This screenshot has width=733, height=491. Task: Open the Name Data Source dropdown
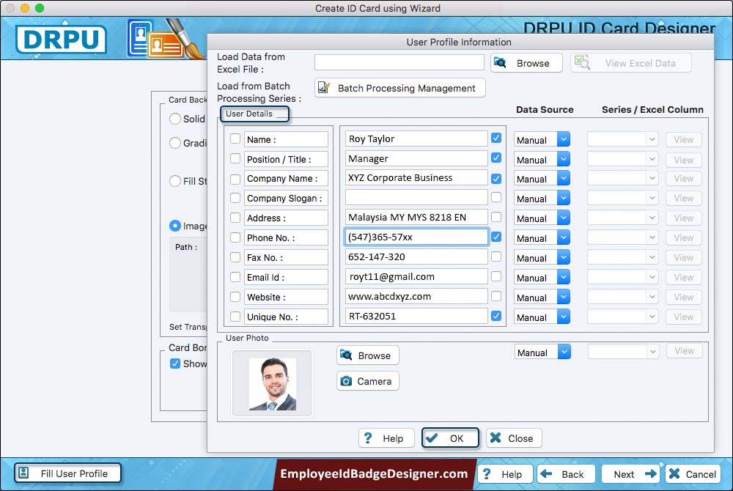pos(542,139)
